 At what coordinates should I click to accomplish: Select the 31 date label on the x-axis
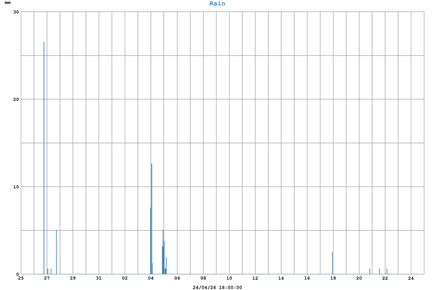(x=99, y=278)
